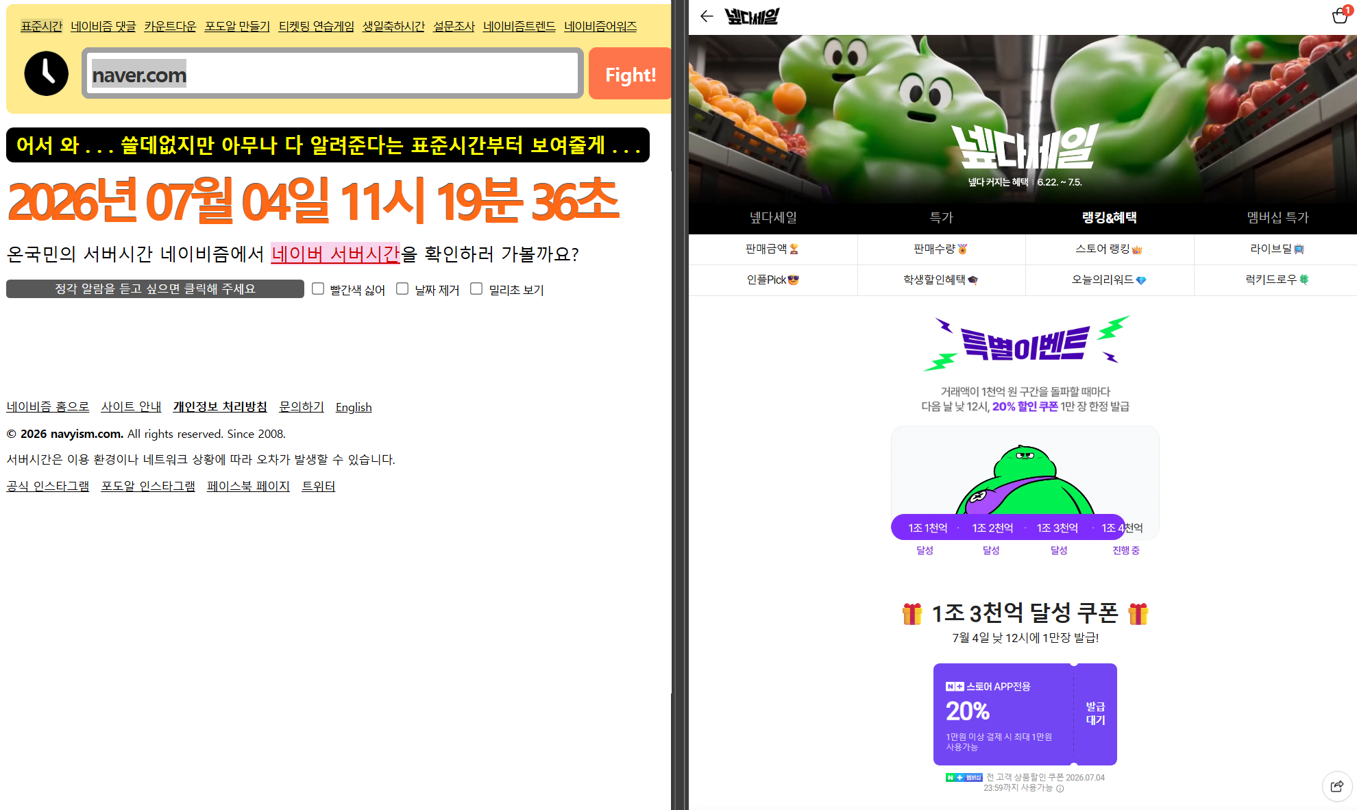Switch to the 특가 tab
Viewport: 1357px width, 810px height.
coord(941,217)
